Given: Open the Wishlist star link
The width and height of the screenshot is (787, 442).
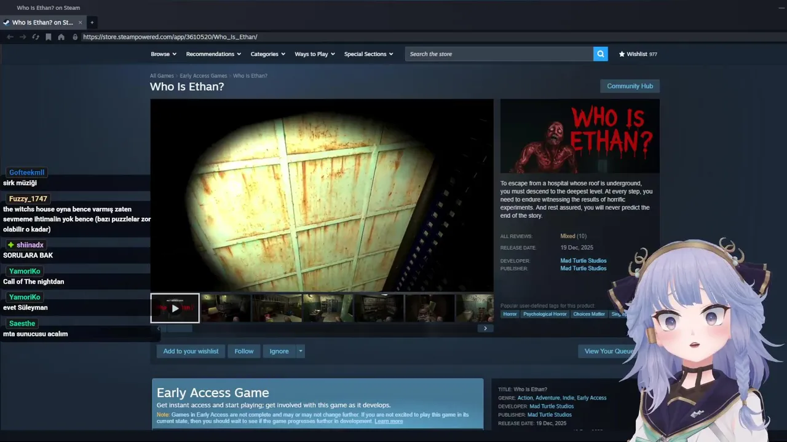Looking at the screenshot, I should (x=638, y=54).
